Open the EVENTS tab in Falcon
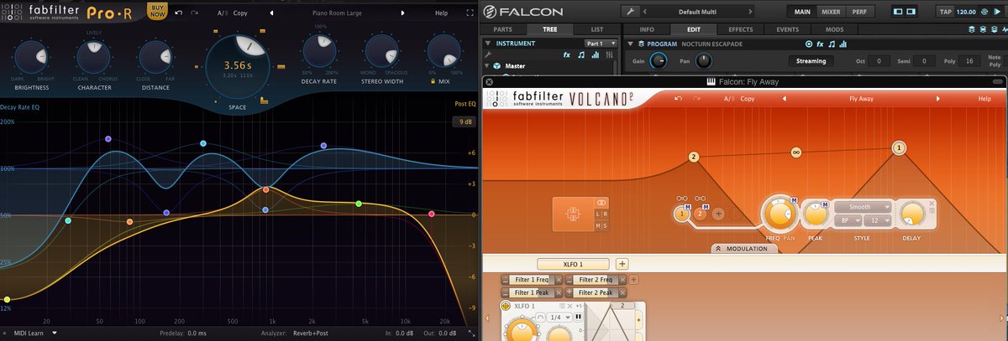This screenshot has width=1008, height=341. 787,29
